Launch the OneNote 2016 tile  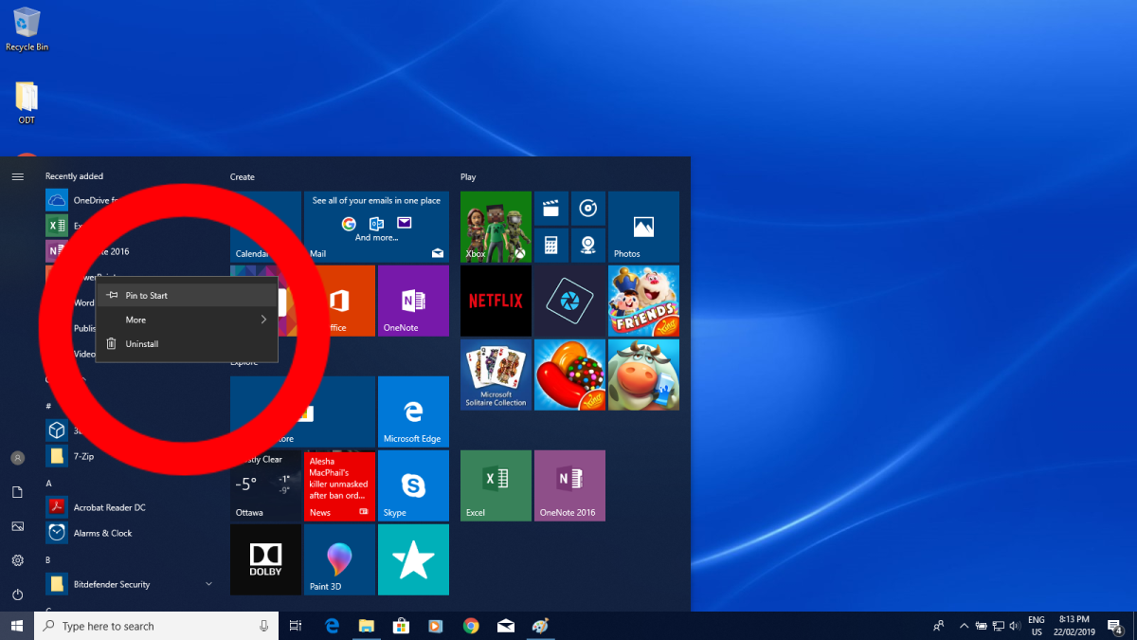(569, 485)
